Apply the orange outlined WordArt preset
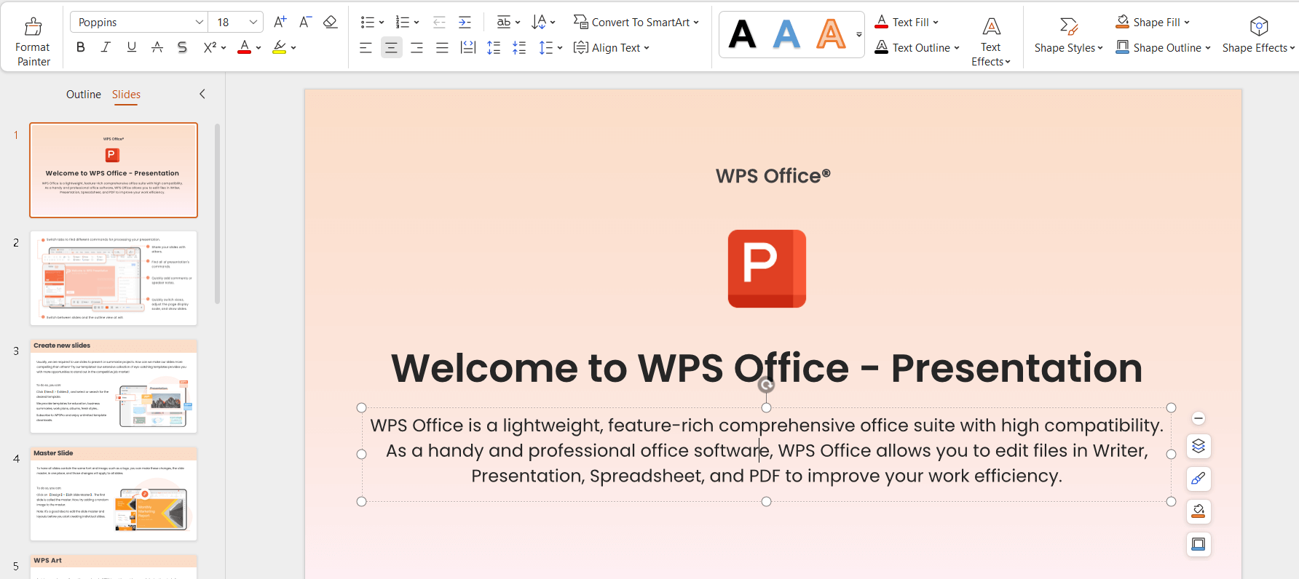This screenshot has width=1299, height=579. point(831,34)
